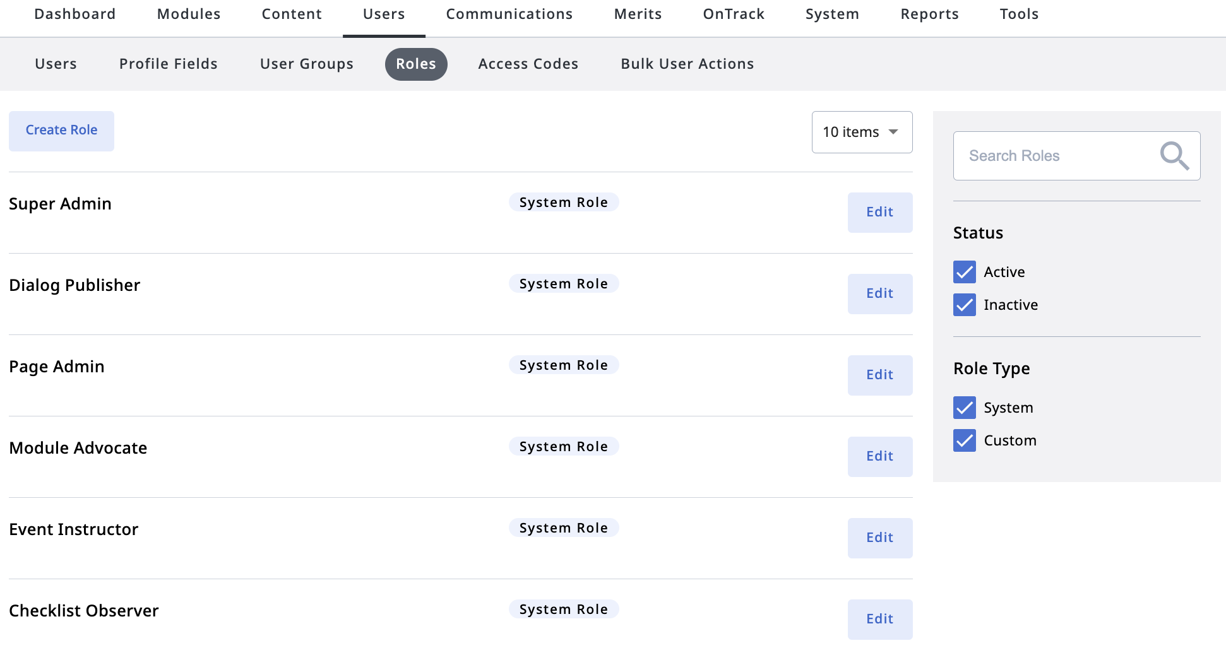This screenshot has width=1226, height=660.
Task: Uncheck the Active status checkbox
Action: [965, 272]
